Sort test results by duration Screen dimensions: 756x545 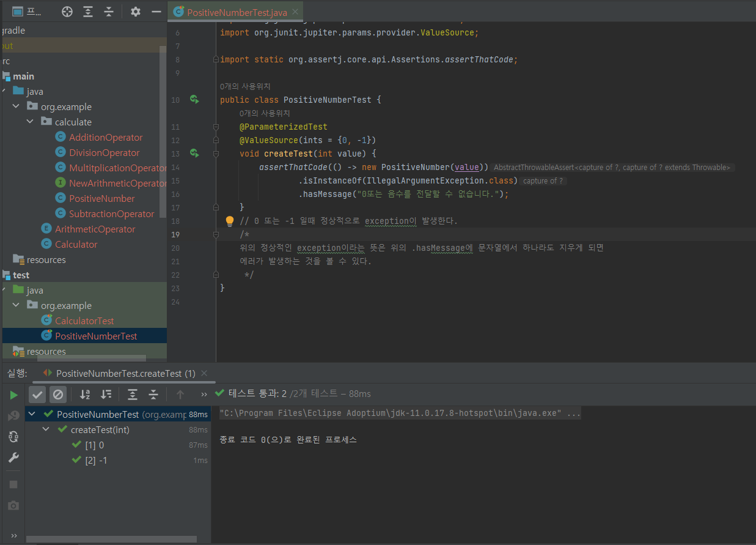[106, 395]
